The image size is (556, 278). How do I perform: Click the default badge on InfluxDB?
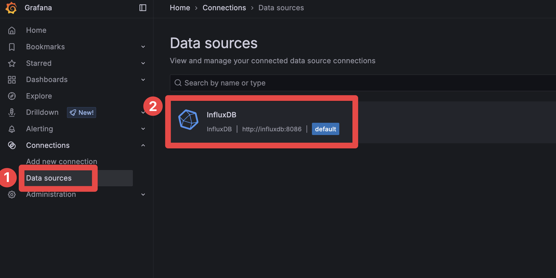coord(325,129)
